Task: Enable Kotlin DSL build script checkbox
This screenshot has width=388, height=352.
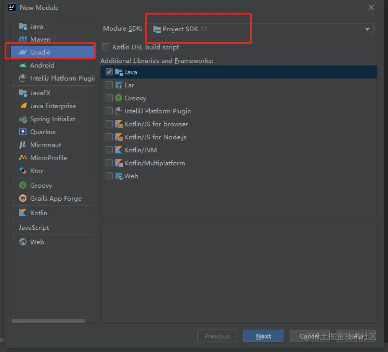Action: coord(106,47)
